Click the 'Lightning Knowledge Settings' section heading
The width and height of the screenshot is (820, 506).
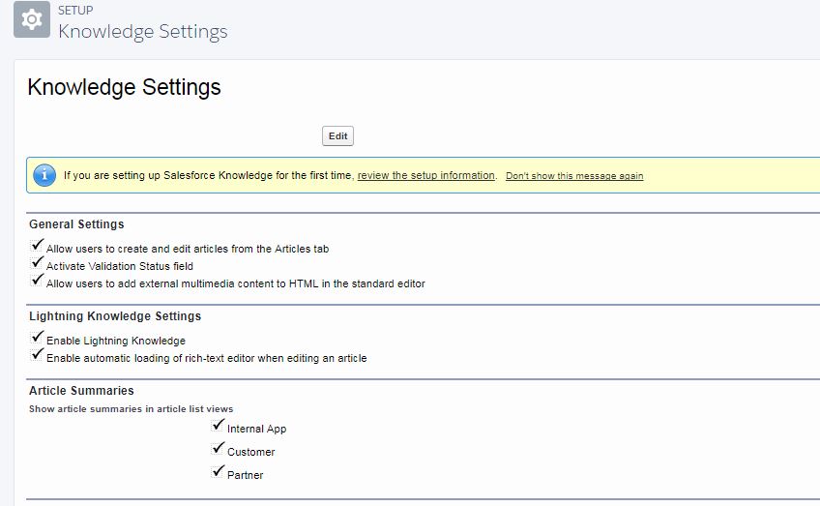point(115,316)
